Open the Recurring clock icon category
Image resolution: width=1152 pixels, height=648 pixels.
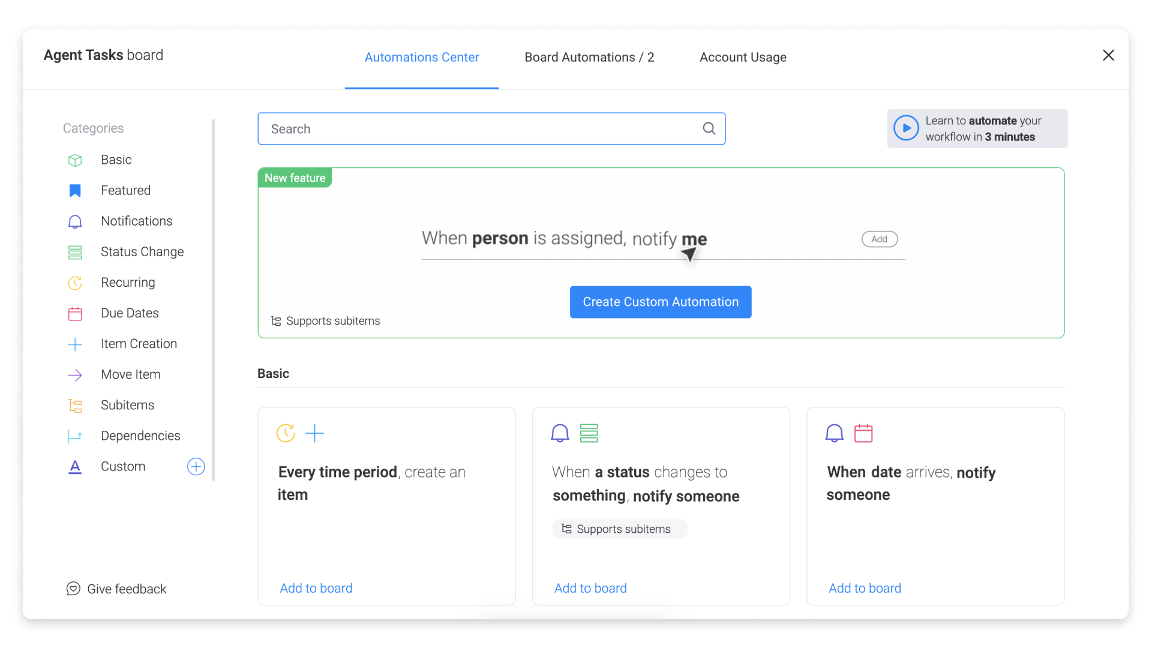(75, 283)
